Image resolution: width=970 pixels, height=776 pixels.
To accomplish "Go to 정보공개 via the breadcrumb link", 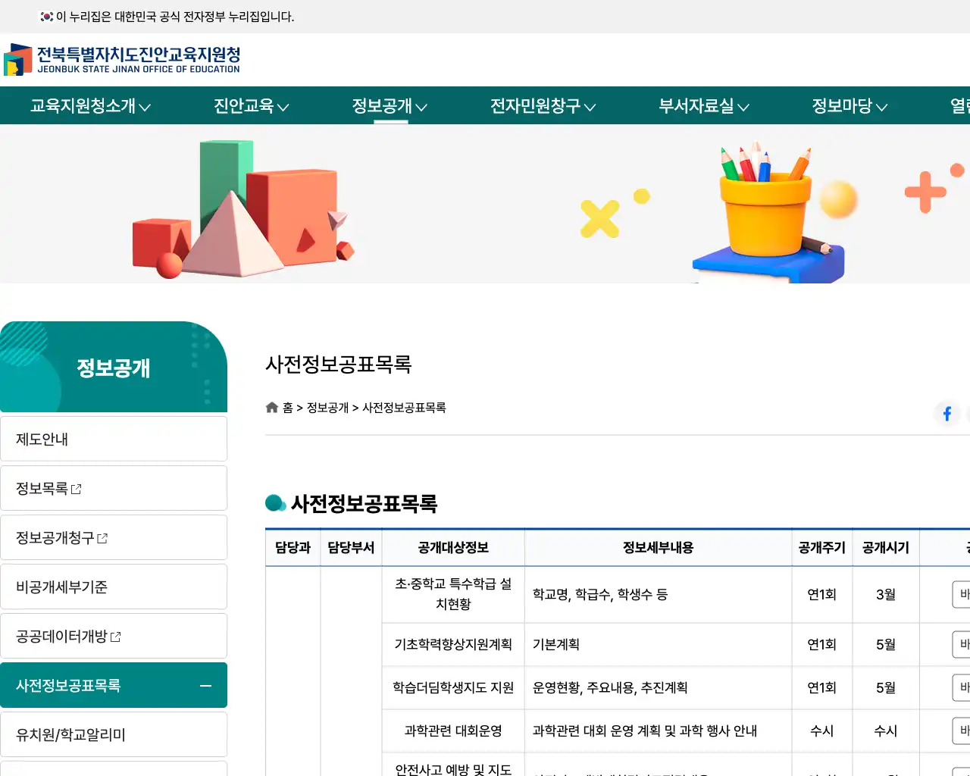I will pyautogui.click(x=327, y=408).
